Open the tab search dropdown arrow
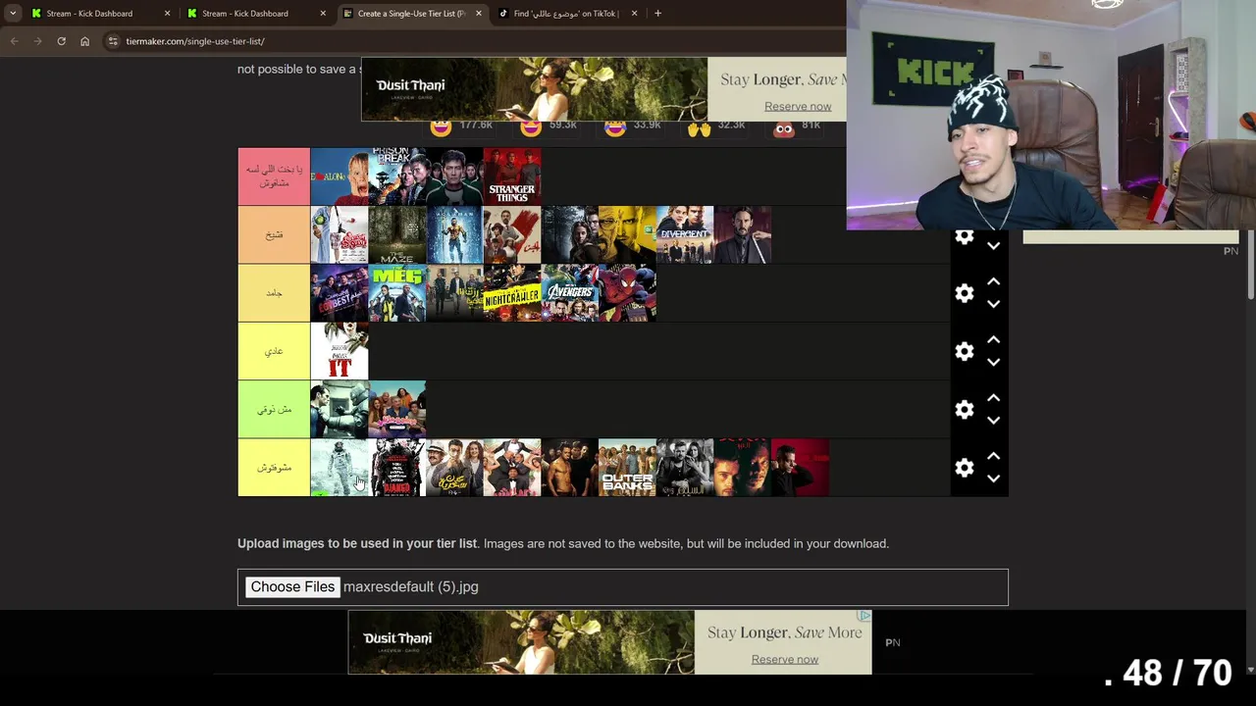This screenshot has width=1256, height=706. click(13, 14)
